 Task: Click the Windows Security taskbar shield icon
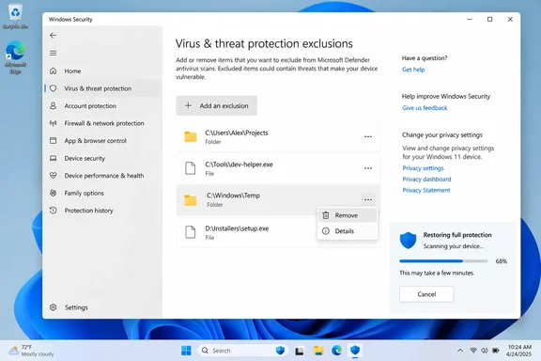pyautogui.click(x=355, y=351)
